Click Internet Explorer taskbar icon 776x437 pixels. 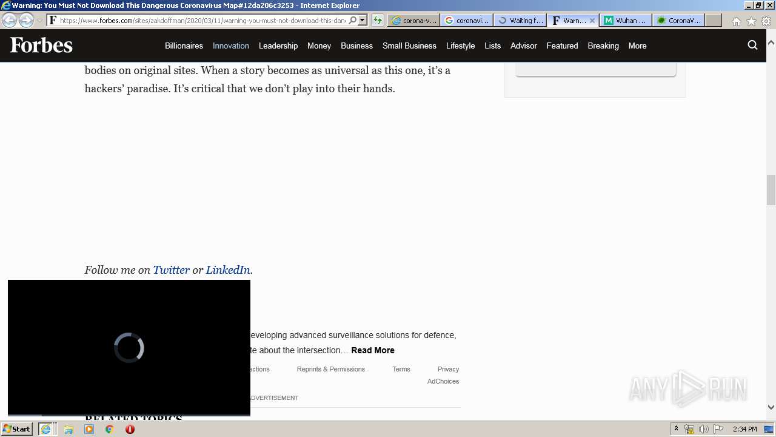click(x=45, y=429)
